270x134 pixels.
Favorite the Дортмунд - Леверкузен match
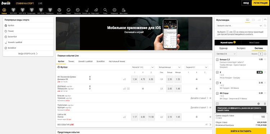tap(210, 88)
